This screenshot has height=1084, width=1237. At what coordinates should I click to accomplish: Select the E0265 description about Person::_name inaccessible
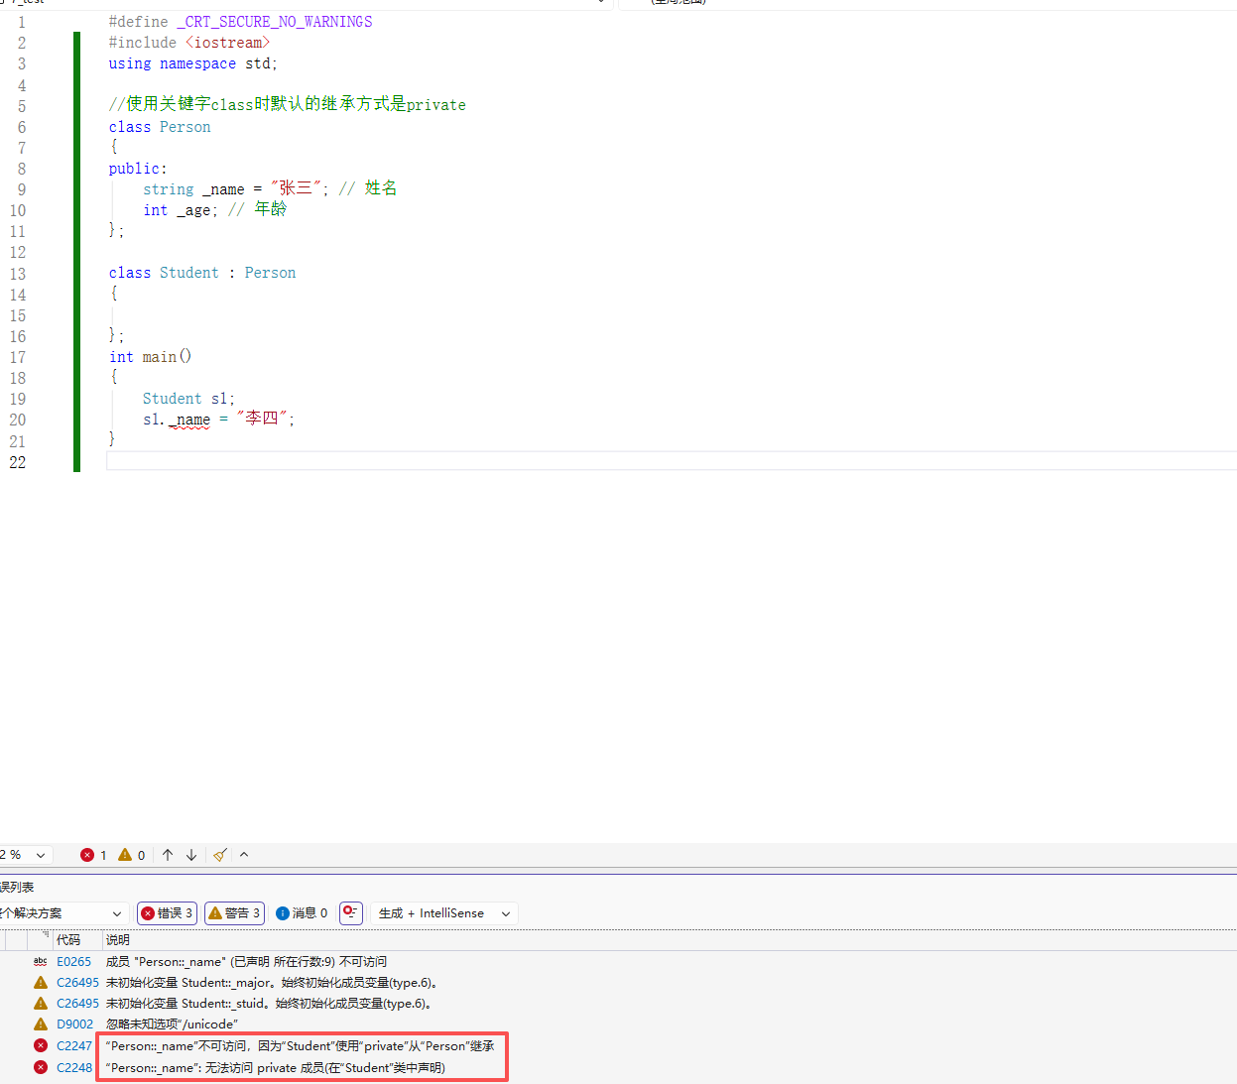pos(246,962)
